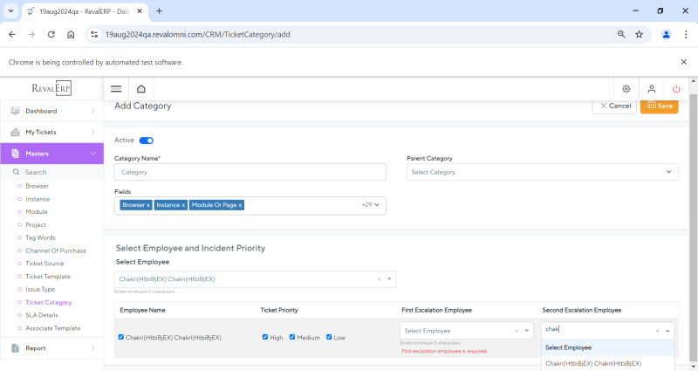
Task: Remove the Browser tag from Fields
Action: (x=148, y=205)
